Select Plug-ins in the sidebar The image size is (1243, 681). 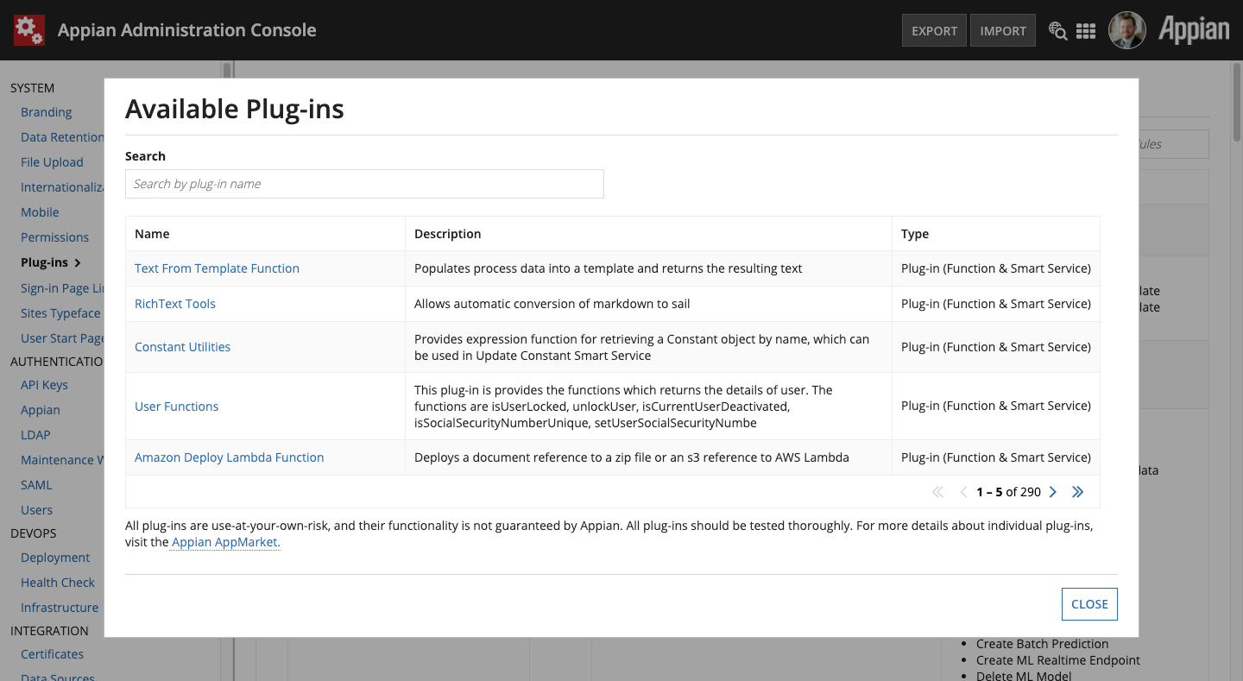51,262
